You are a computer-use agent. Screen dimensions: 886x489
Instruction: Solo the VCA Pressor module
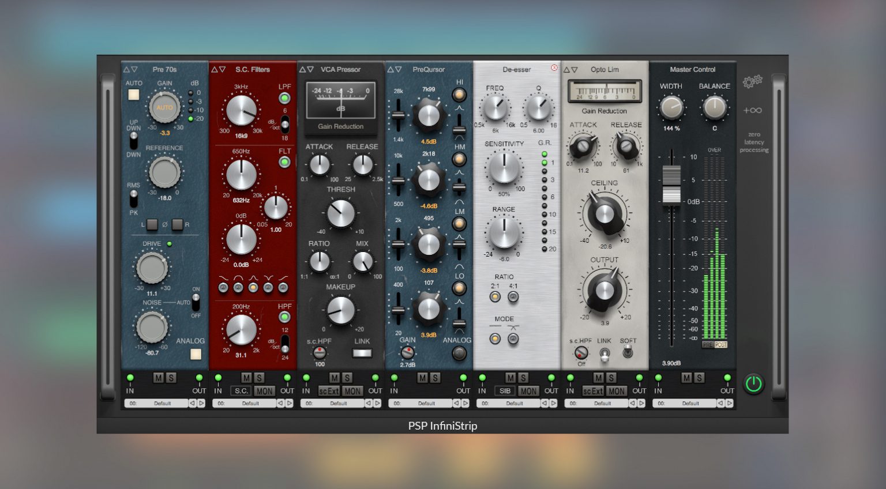(347, 377)
